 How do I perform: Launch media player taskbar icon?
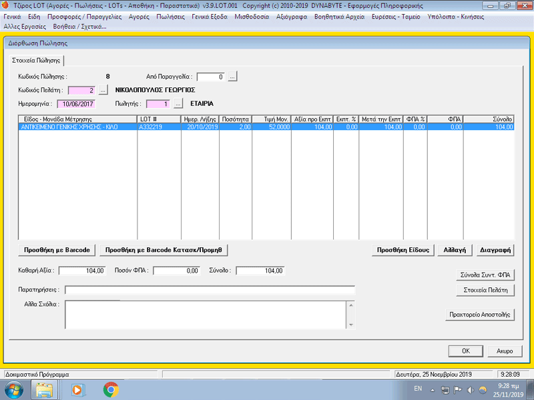click(78, 390)
